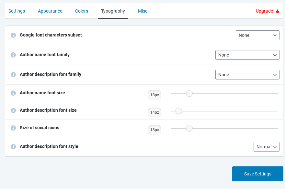Switch to the Colors tab
Viewport: 285px width, 189px height.
(x=81, y=11)
